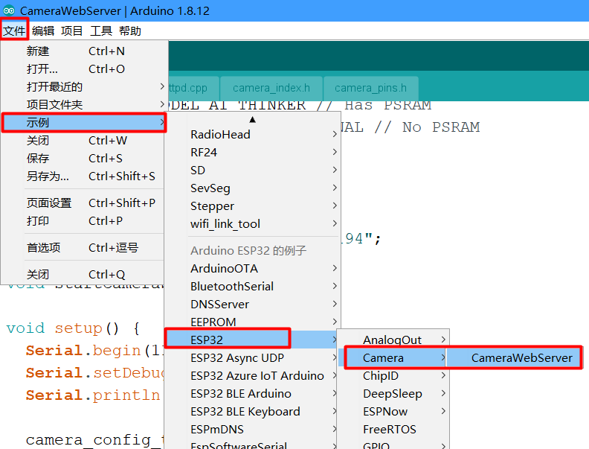Switch to camera_index.h tab

pos(271,88)
